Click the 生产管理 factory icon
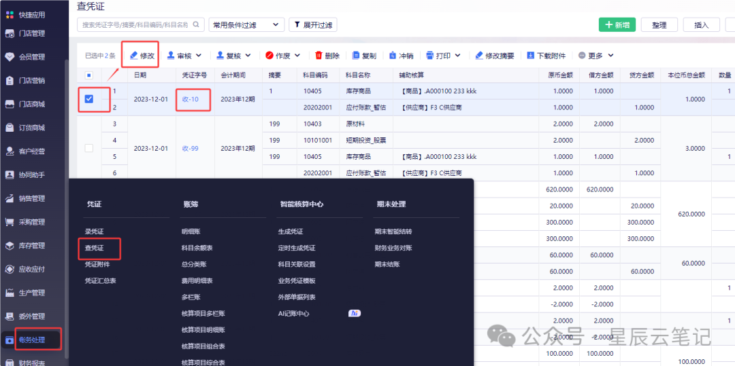This screenshot has height=366, width=735. click(10, 293)
